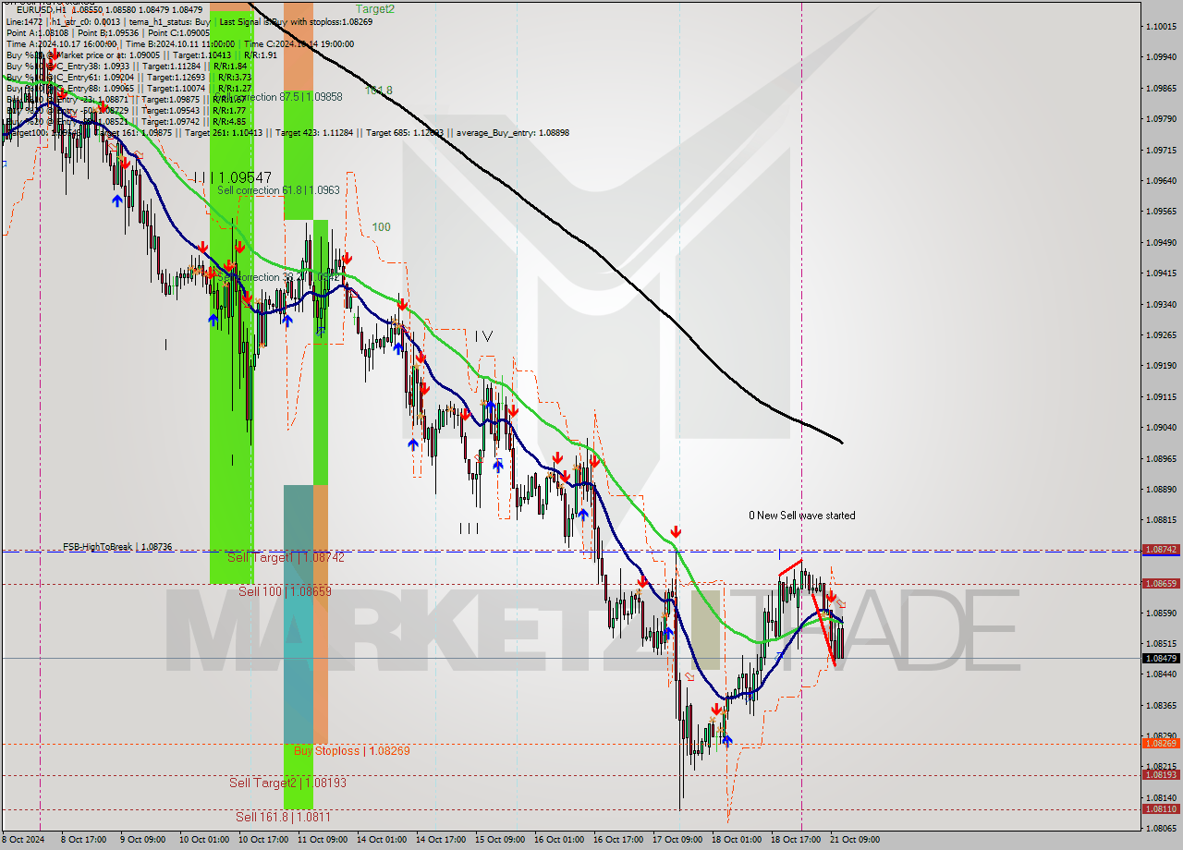The width and height of the screenshot is (1183, 850).
Task: Click the red 1.08269 price tag on axis
Action: coord(1161,743)
